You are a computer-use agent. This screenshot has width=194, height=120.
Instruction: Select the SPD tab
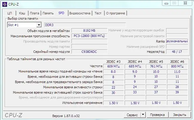(x=61, y=13)
